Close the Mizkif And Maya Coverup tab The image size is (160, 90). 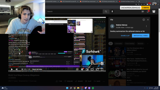pyautogui.click(x=136, y=1)
